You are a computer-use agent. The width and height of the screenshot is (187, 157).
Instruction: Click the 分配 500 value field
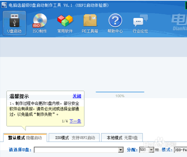coord(144,150)
